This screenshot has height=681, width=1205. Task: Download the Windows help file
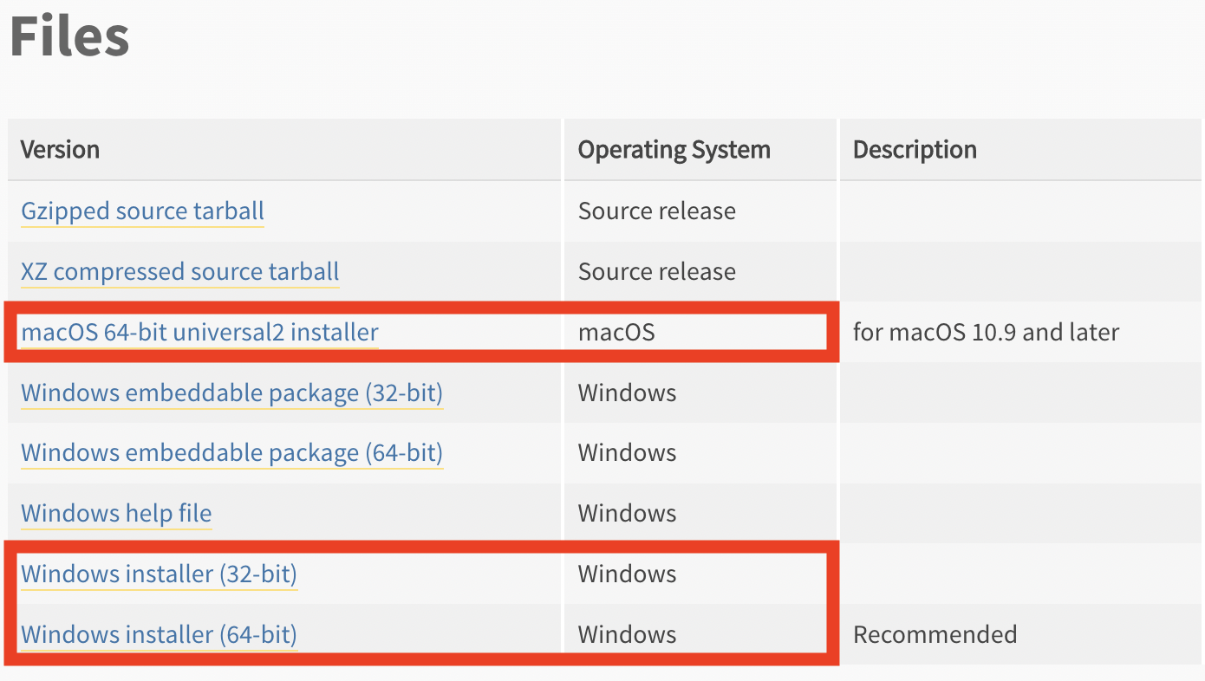(x=116, y=514)
